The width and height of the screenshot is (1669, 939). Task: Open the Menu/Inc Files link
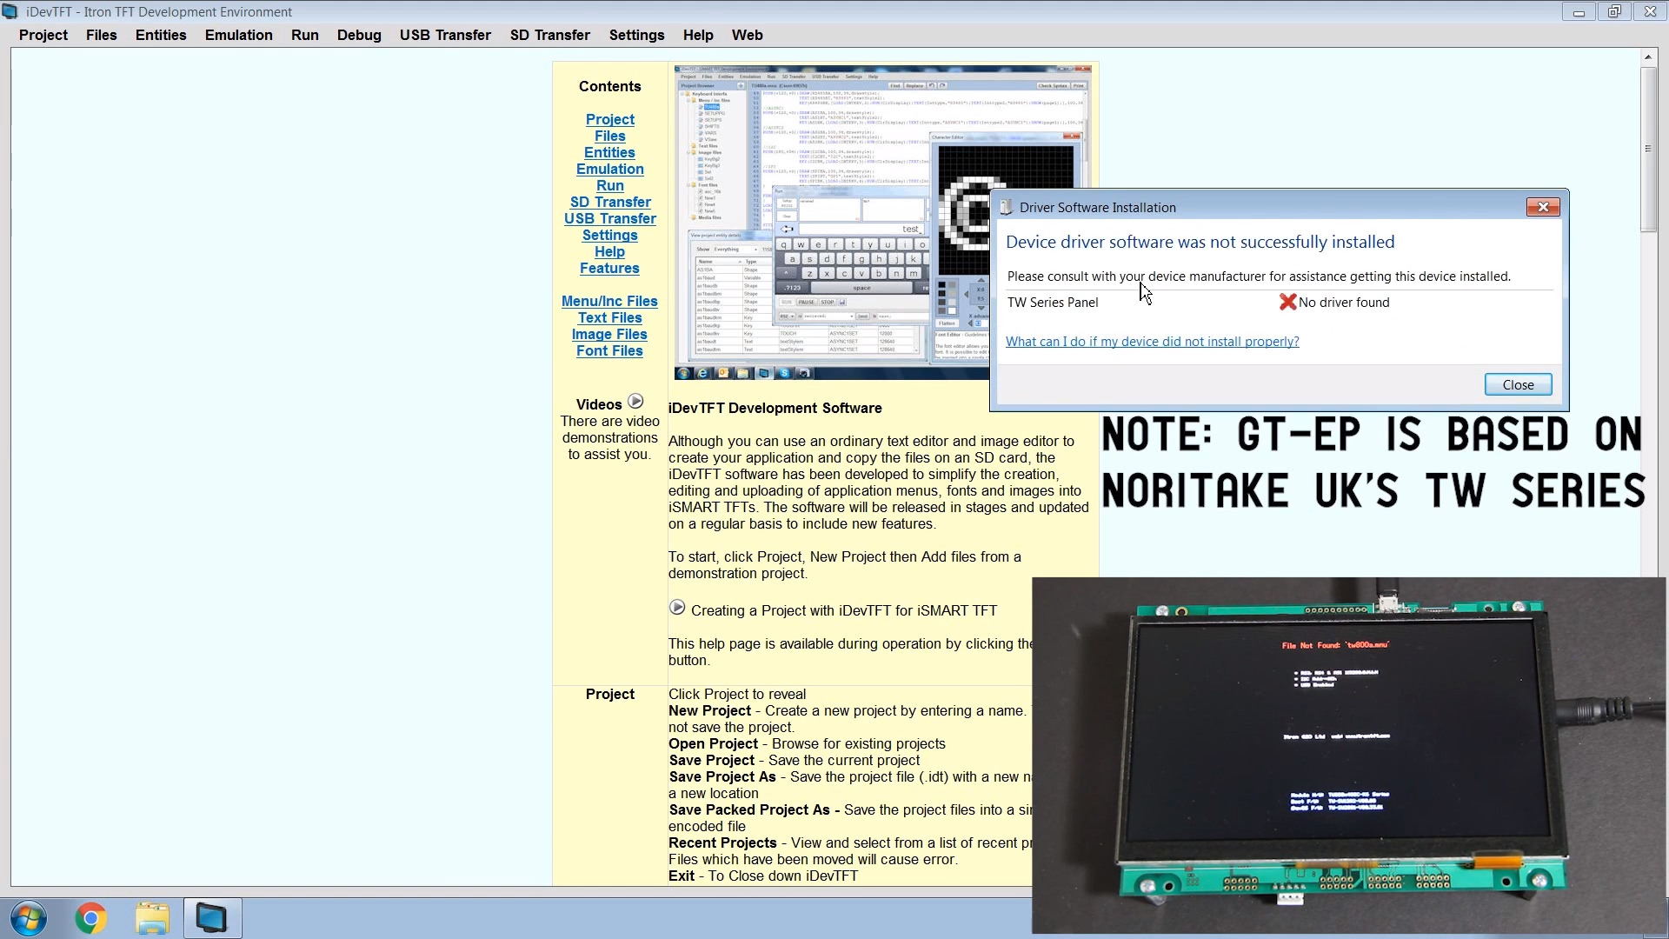click(x=609, y=302)
